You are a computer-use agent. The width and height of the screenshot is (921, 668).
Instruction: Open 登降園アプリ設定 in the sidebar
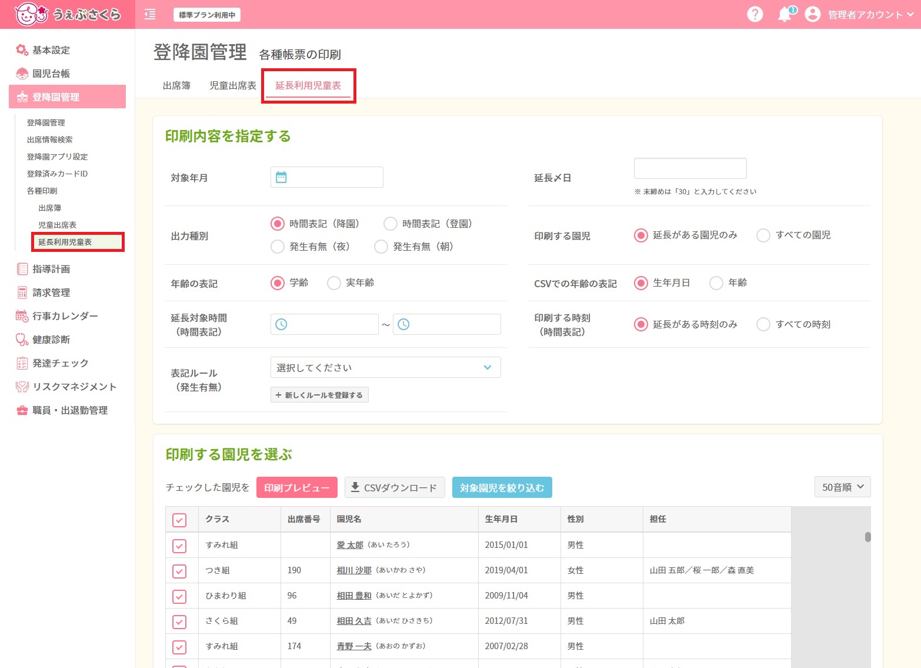click(x=57, y=157)
